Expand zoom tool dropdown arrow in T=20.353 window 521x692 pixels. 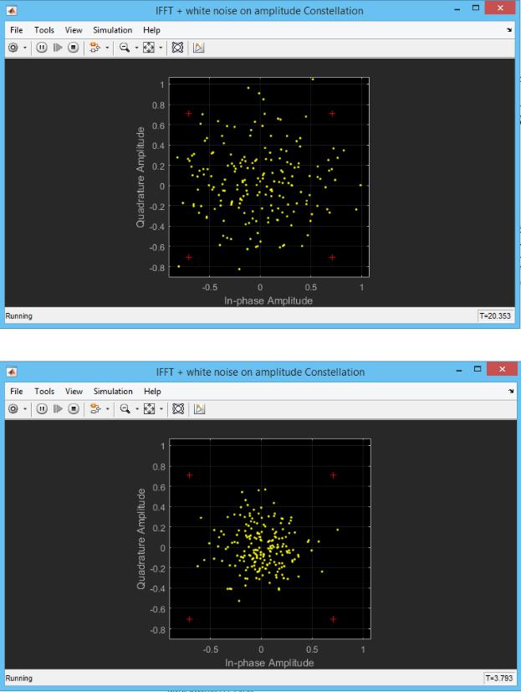(136, 48)
